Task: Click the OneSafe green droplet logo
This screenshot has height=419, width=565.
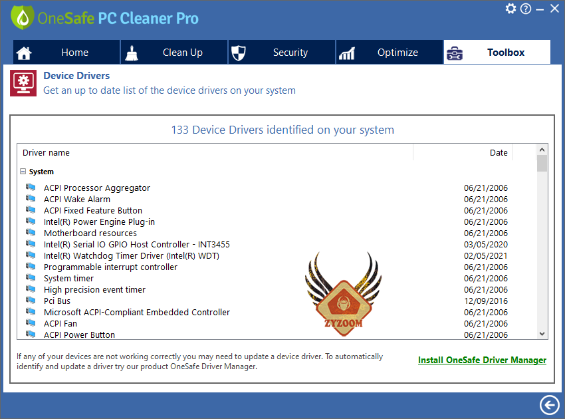Action: 23,18
